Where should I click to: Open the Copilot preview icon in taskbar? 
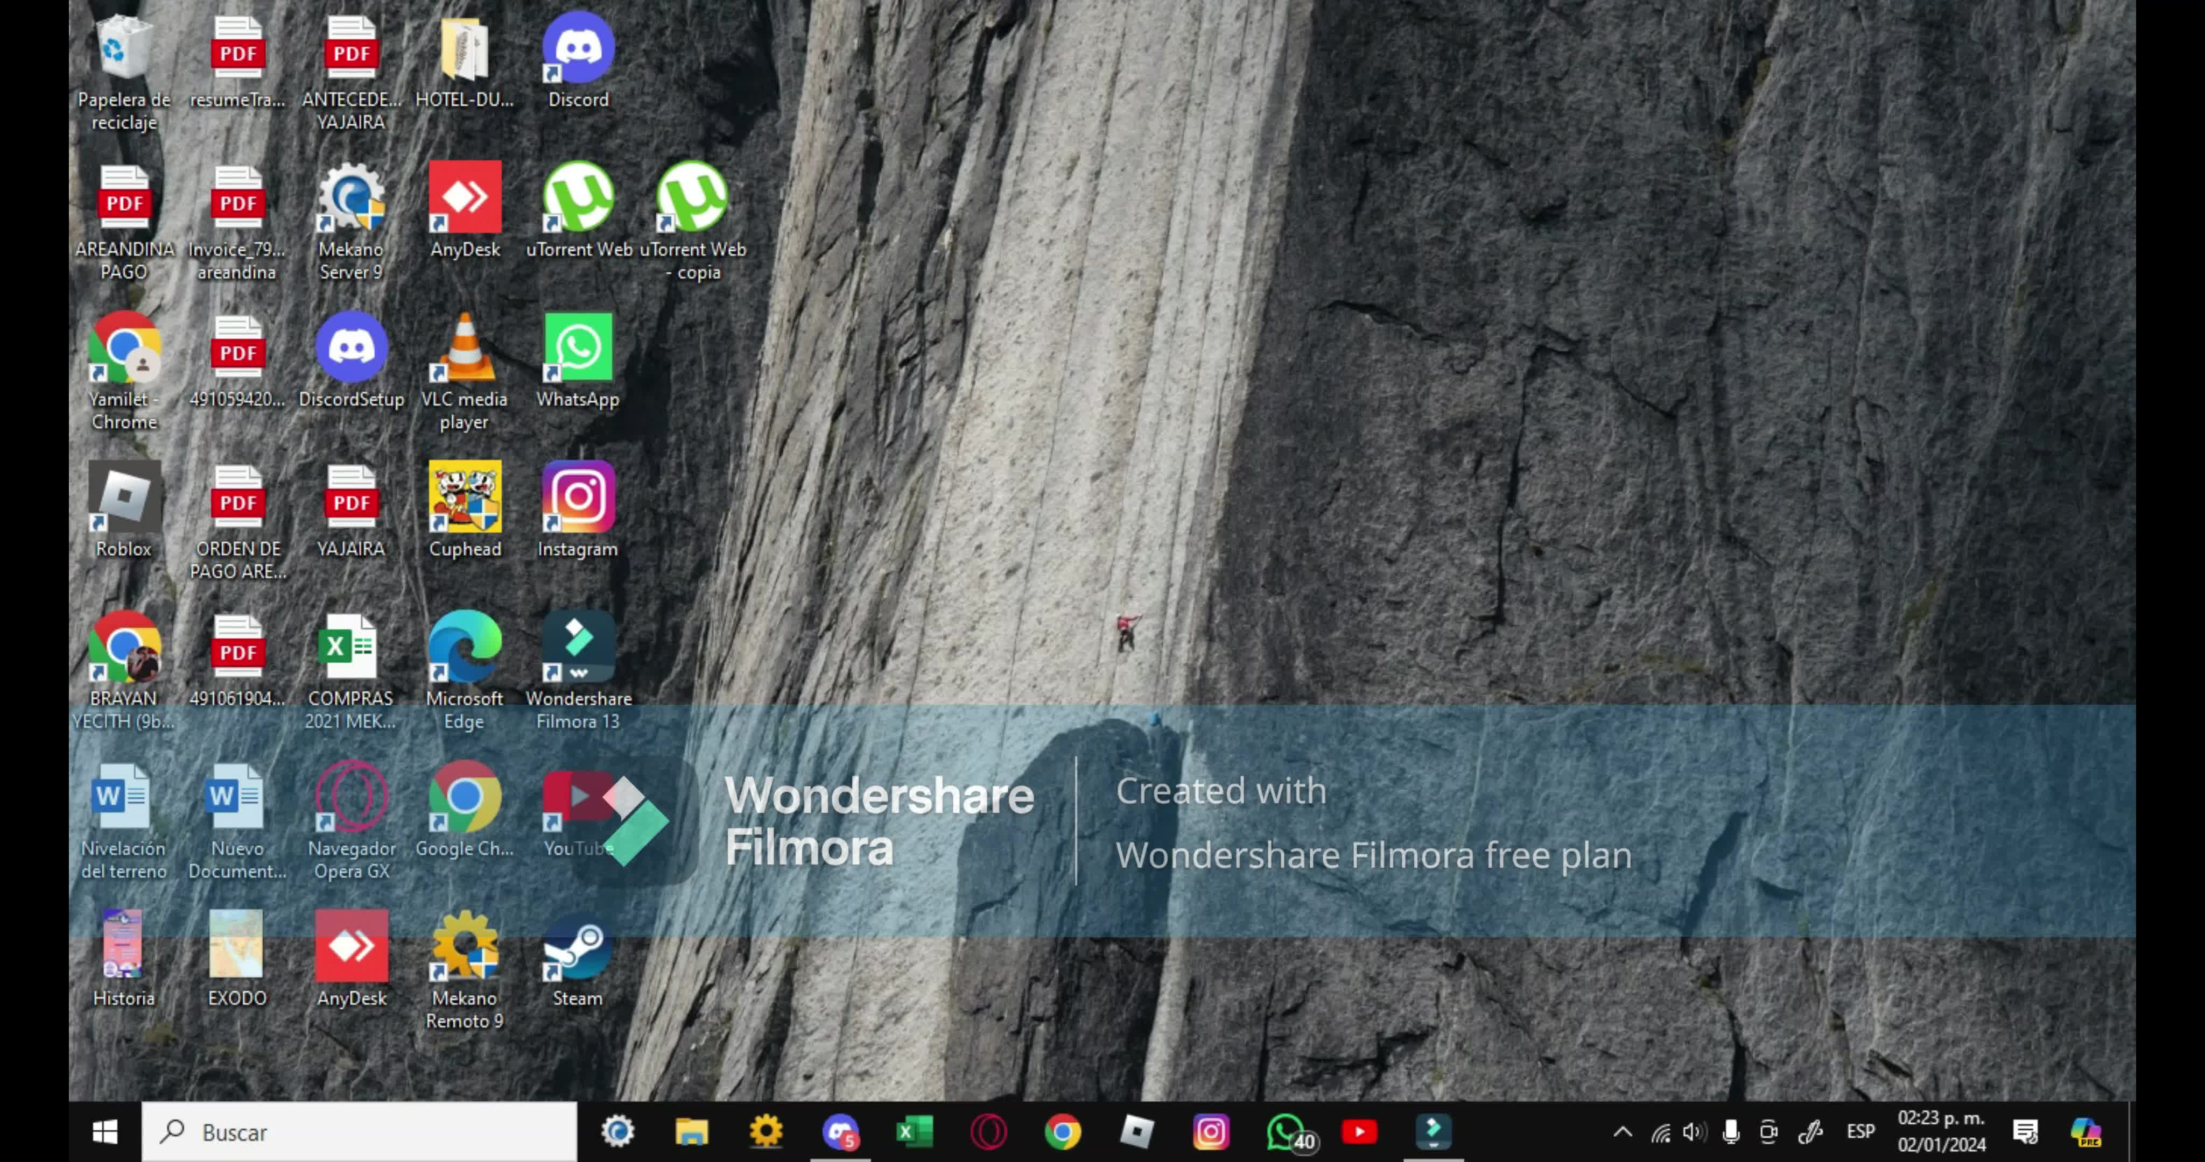point(2086,1132)
